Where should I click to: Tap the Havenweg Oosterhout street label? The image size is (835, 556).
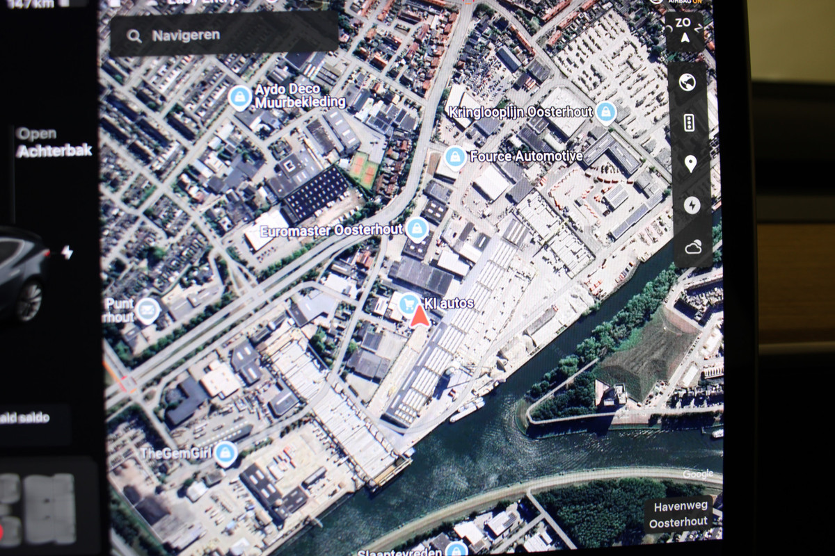coord(678,515)
